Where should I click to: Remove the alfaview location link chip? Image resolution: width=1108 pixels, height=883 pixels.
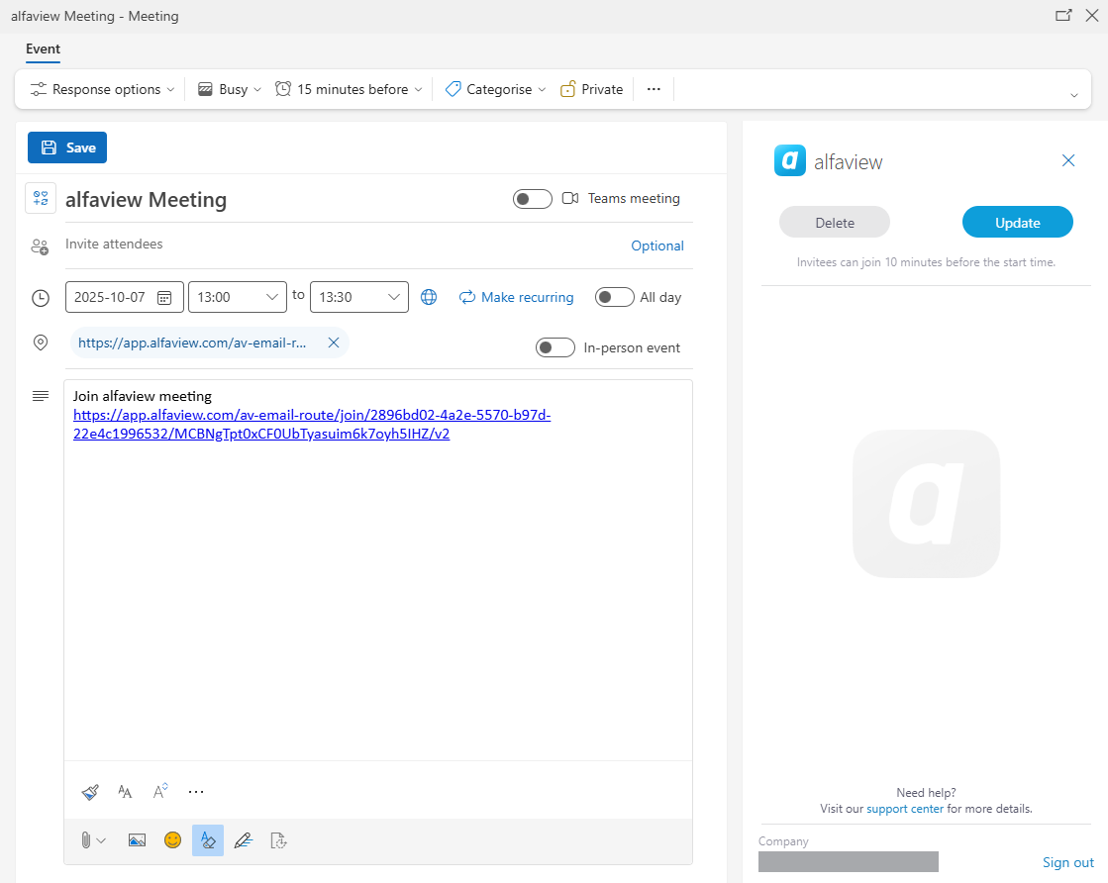(334, 343)
